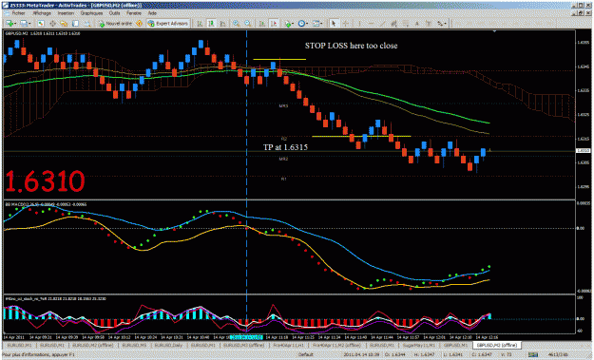Switch chart to Candlesticks mode
This screenshot has width=594, height=360.
click(211, 24)
